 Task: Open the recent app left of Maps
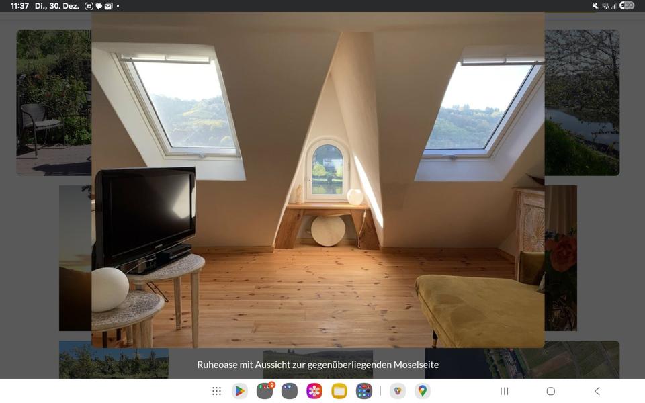398,391
